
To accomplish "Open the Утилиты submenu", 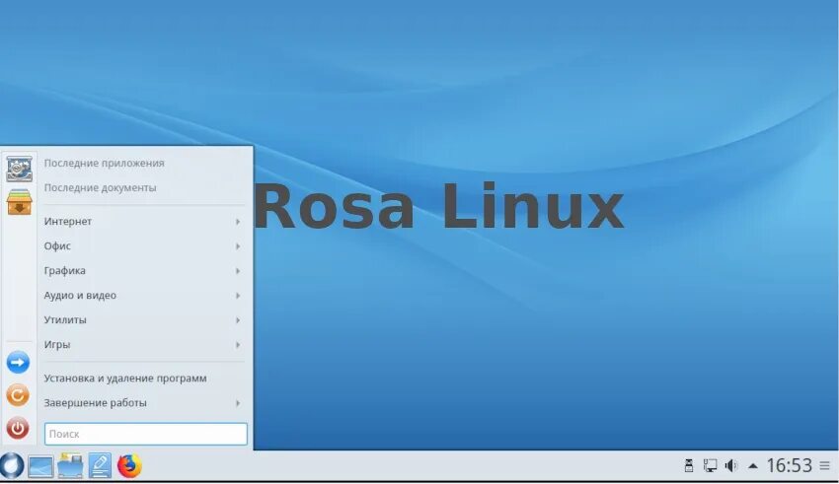I will pos(143,319).
